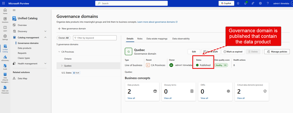293x113 pixels.
Task: Open the Owner: All filter dropdown
Action: tap(64, 38)
